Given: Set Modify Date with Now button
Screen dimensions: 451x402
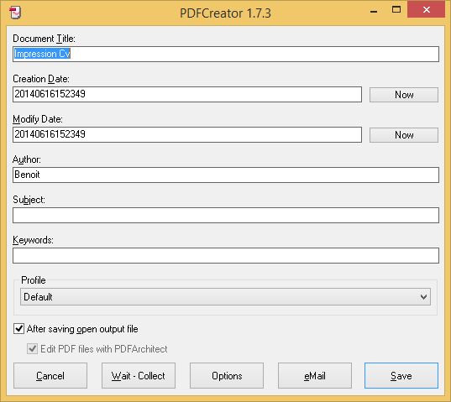Looking at the screenshot, I should point(404,135).
